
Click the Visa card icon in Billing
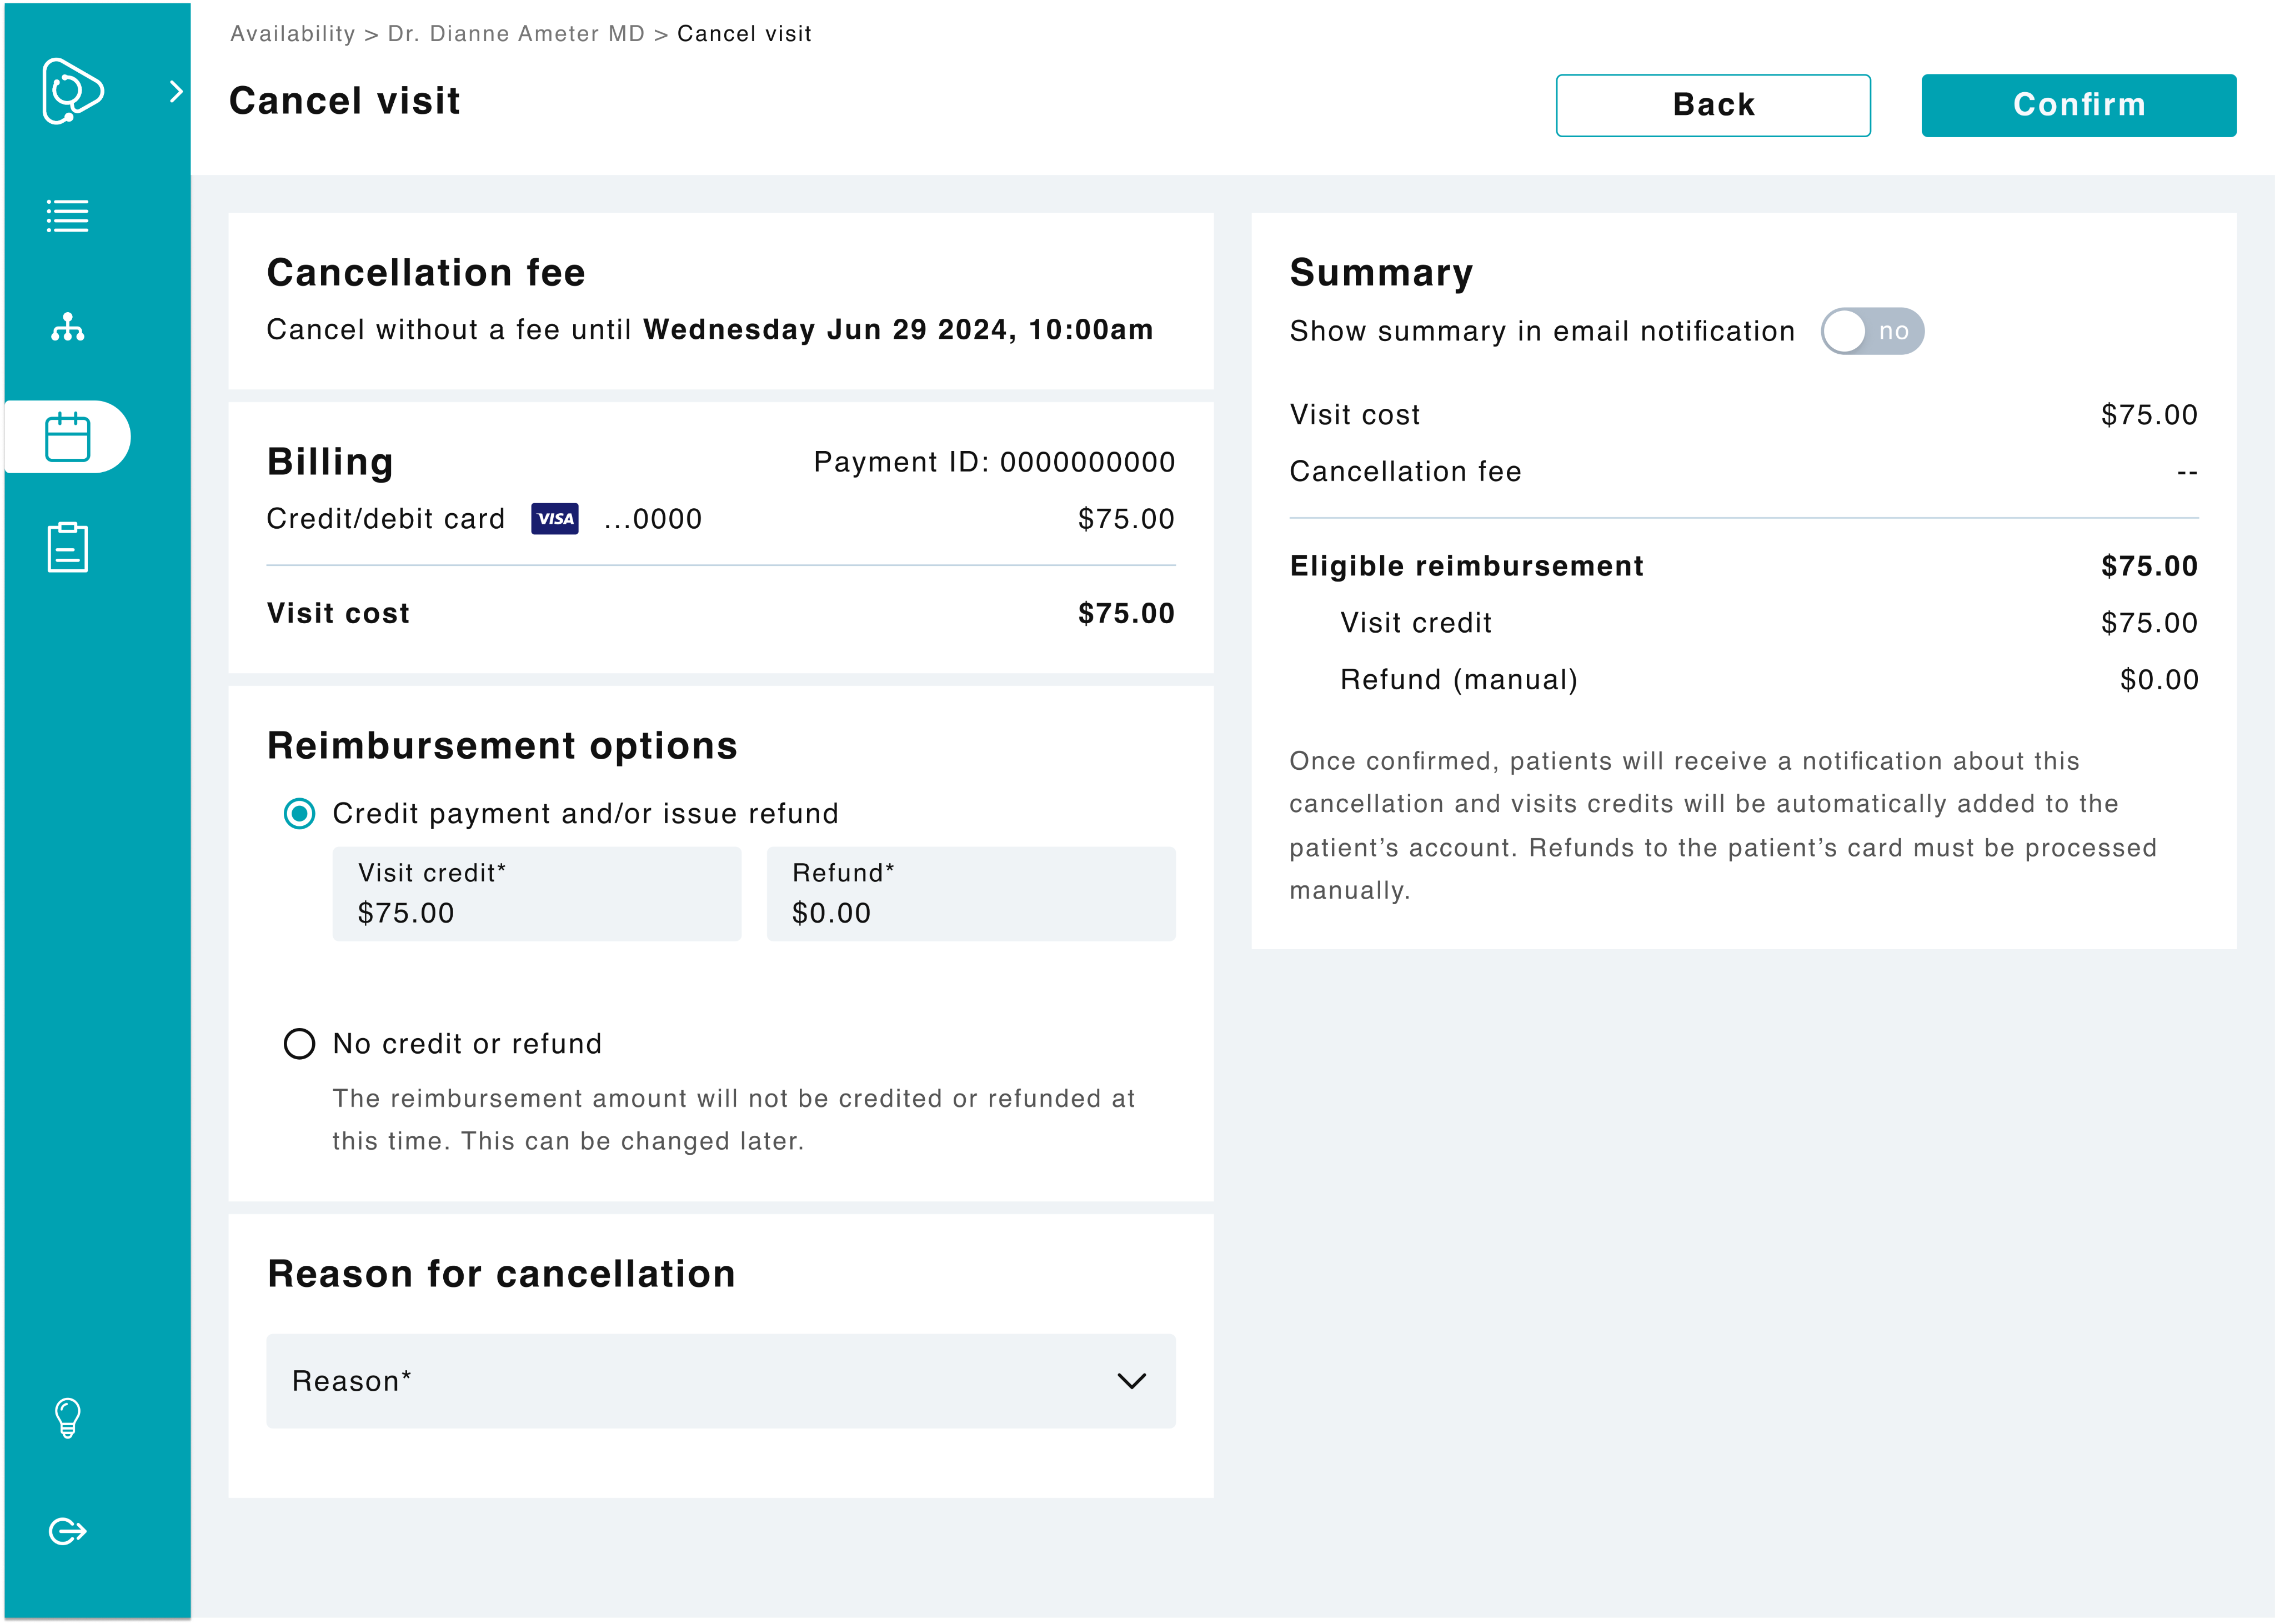click(x=554, y=519)
